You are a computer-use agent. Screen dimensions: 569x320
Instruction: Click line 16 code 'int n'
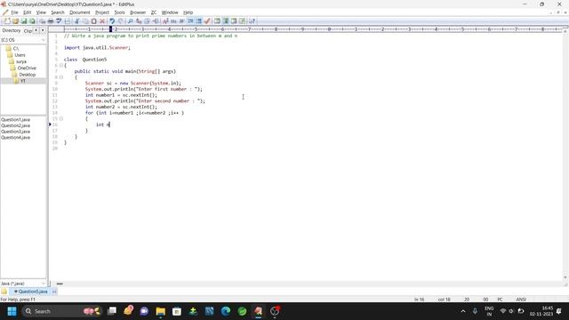coord(103,124)
